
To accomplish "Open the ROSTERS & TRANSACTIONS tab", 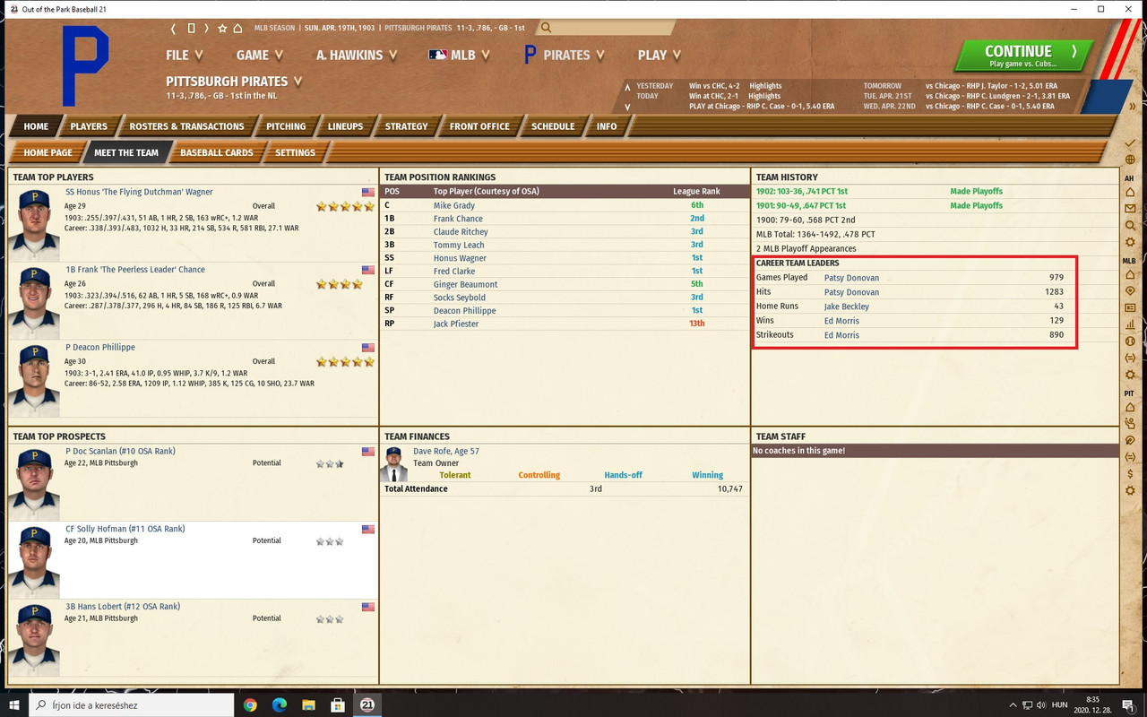I will [x=186, y=126].
